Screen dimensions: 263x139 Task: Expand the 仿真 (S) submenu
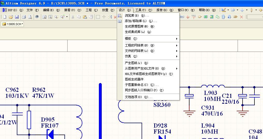148,56
